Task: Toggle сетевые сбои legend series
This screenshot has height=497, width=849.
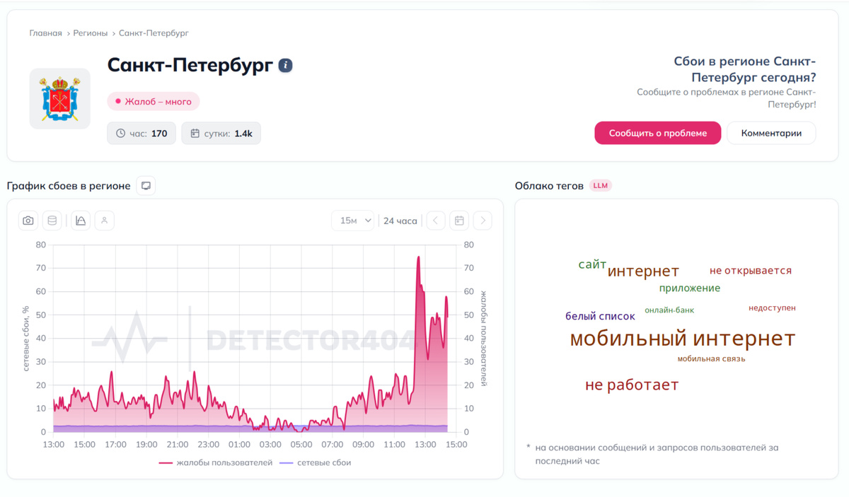Action: point(316,463)
